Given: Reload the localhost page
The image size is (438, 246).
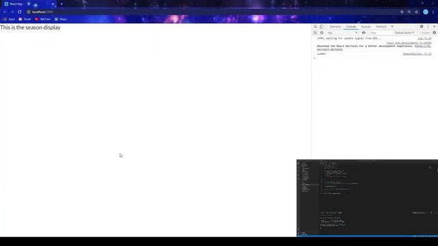Looking at the screenshot, I should click(20, 12).
